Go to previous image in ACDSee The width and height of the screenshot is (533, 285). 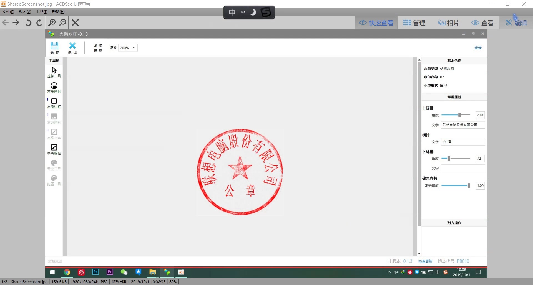(x=5, y=22)
